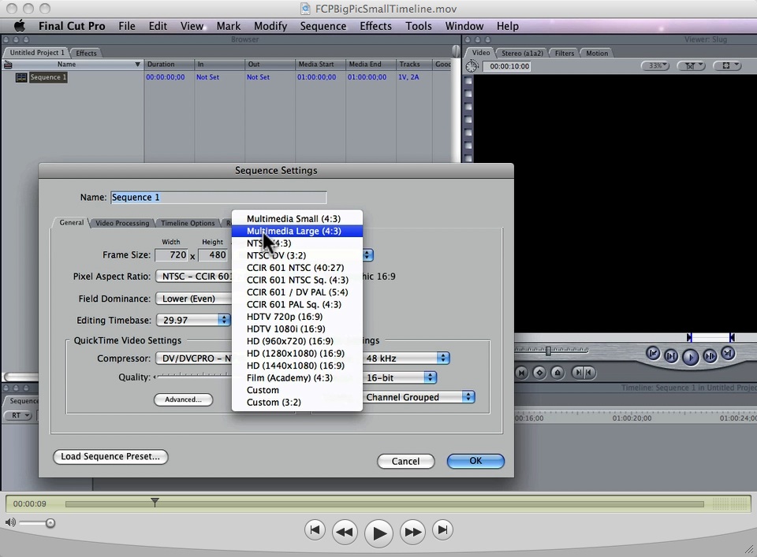Open the Apple menu

[19, 26]
